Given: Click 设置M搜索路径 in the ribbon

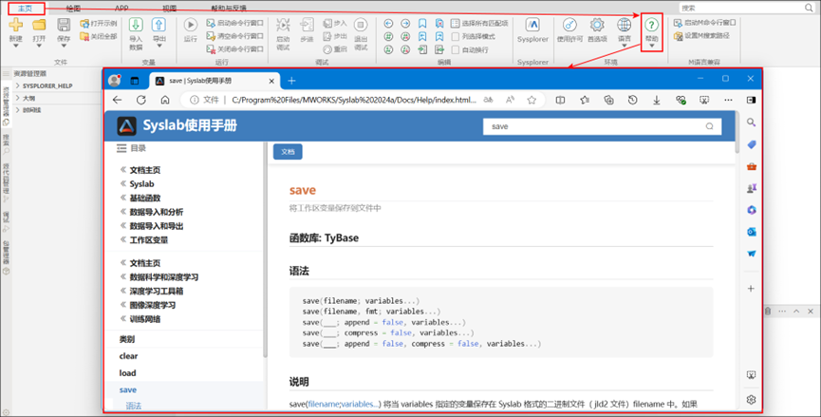Looking at the screenshot, I should tap(702, 36).
